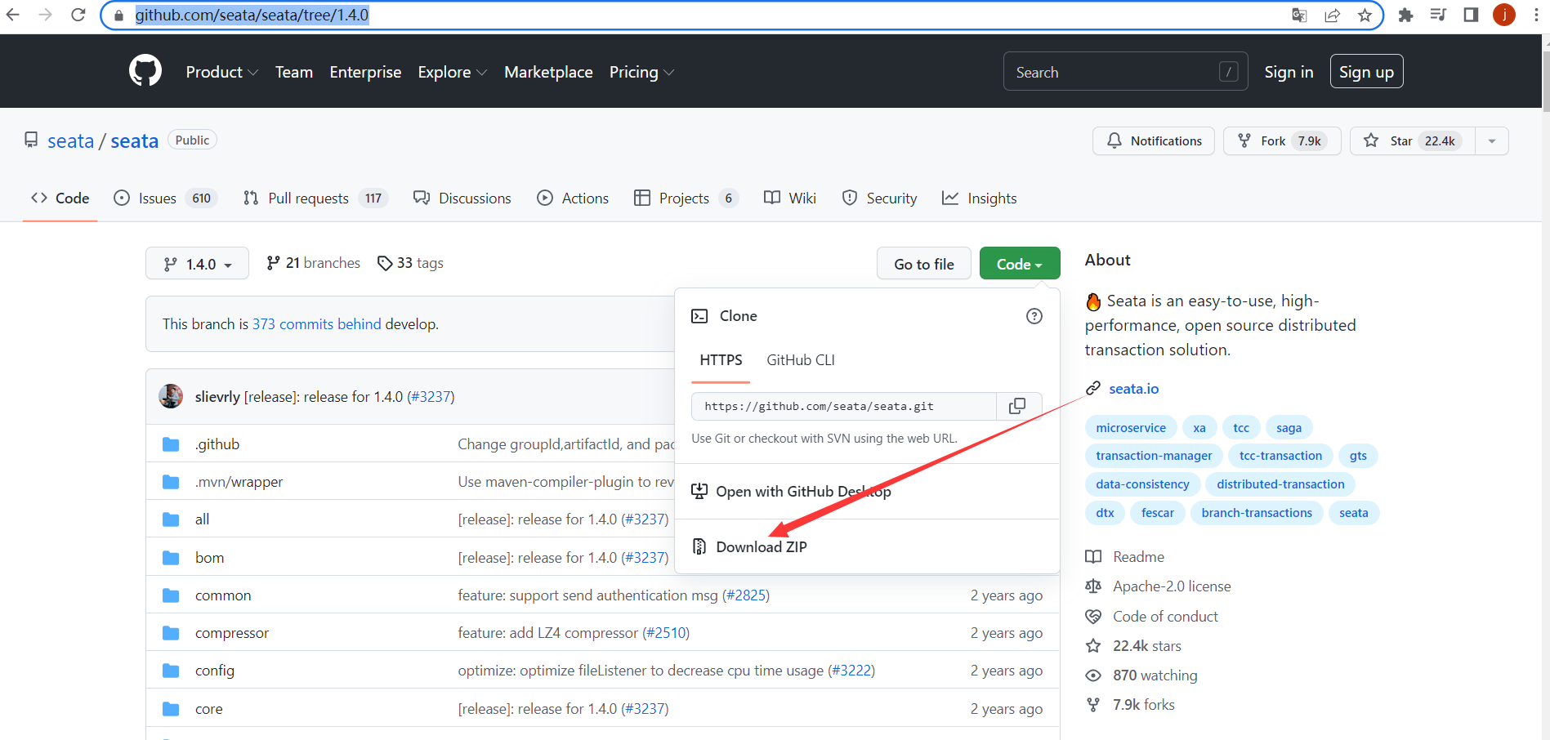Switch to the Actions tab
The image size is (1550, 740).
573,198
